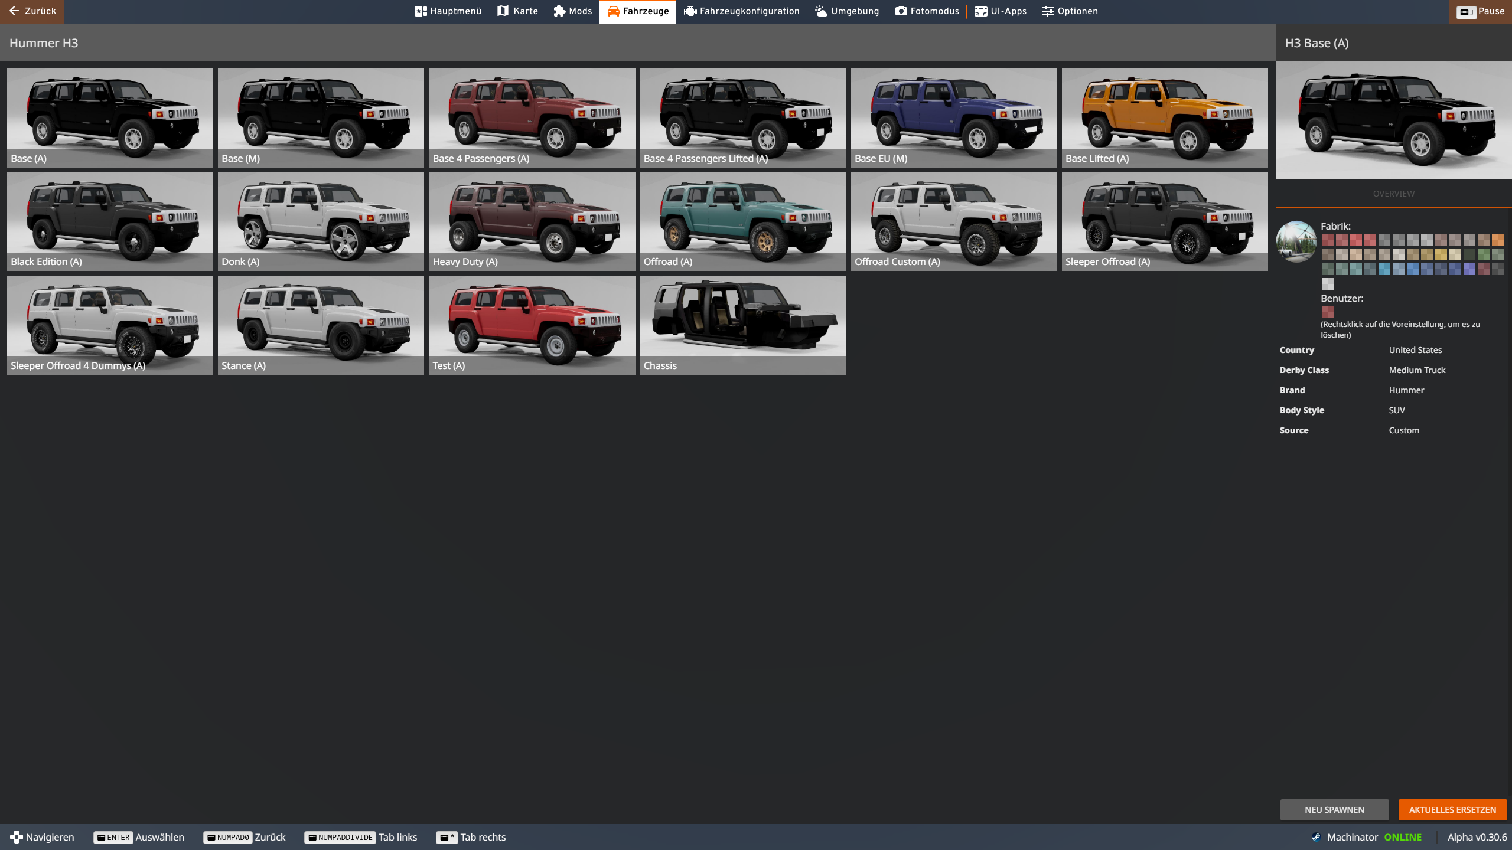Click the Derby Class value Medium Truck
Screen dimensions: 1512x850
pyautogui.click(x=1417, y=370)
